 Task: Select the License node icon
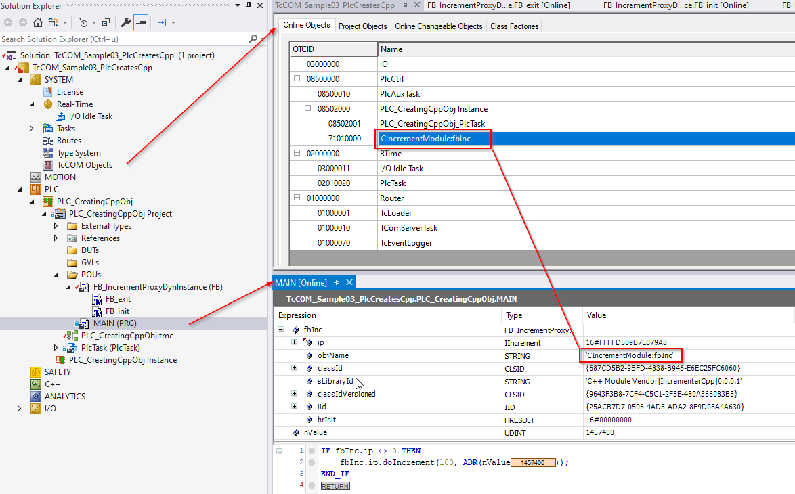click(x=47, y=92)
